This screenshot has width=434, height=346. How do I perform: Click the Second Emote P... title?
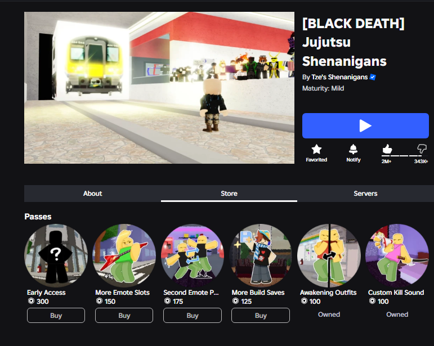tap(191, 293)
